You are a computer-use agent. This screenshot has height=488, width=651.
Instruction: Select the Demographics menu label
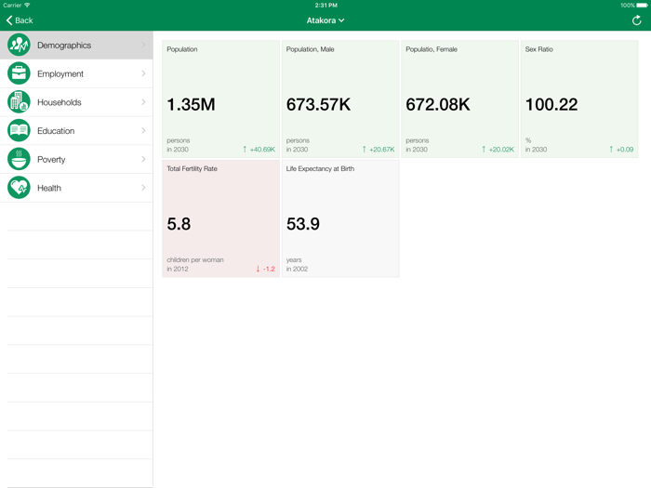tap(64, 46)
